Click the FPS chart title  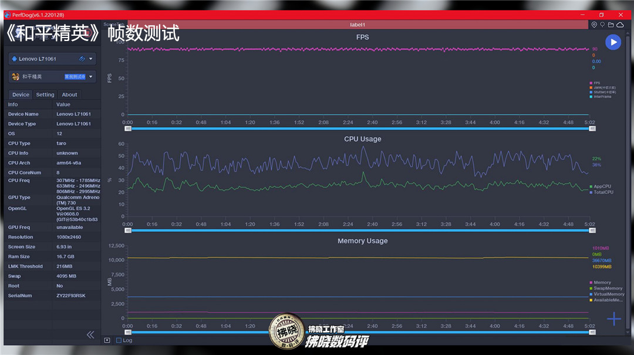point(362,37)
